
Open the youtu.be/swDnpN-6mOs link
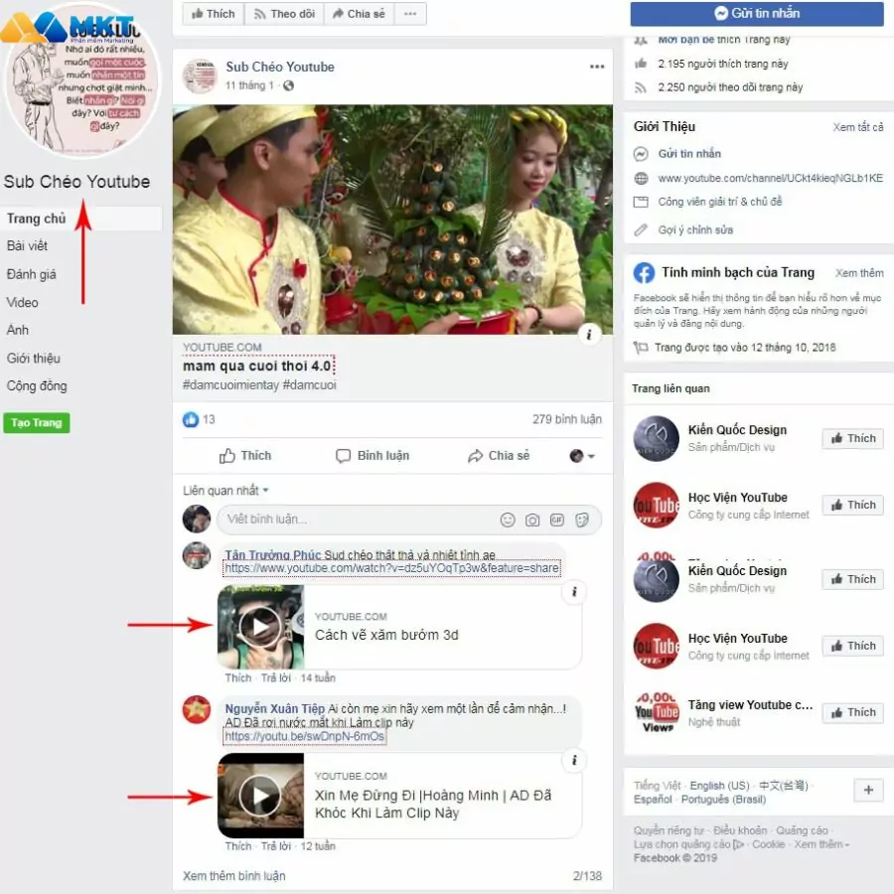(x=305, y=736)
